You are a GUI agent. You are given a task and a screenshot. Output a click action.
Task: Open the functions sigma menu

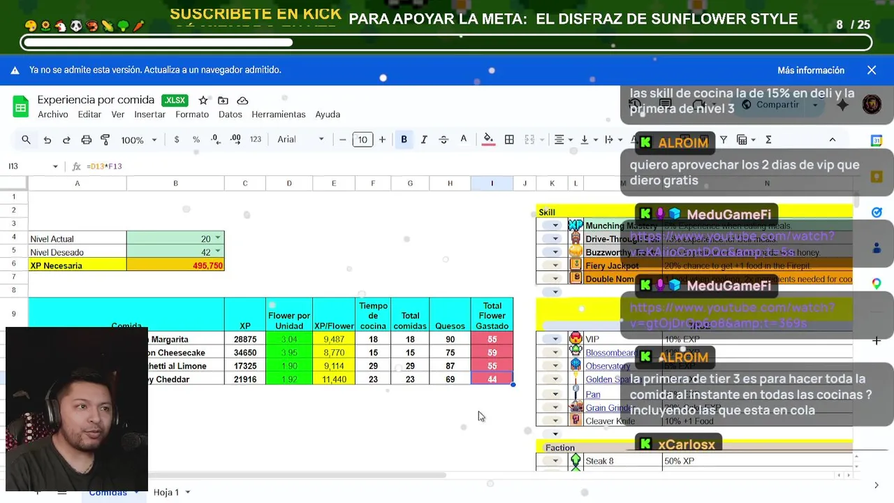tap(768, 140)
